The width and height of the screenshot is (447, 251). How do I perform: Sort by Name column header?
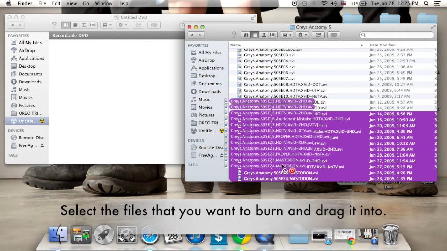[297, 45]
